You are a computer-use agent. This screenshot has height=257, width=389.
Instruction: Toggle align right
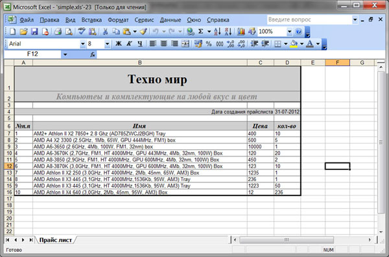pos(174,44)
